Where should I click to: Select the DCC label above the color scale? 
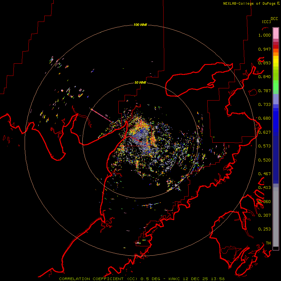click(x=274, y=19)
